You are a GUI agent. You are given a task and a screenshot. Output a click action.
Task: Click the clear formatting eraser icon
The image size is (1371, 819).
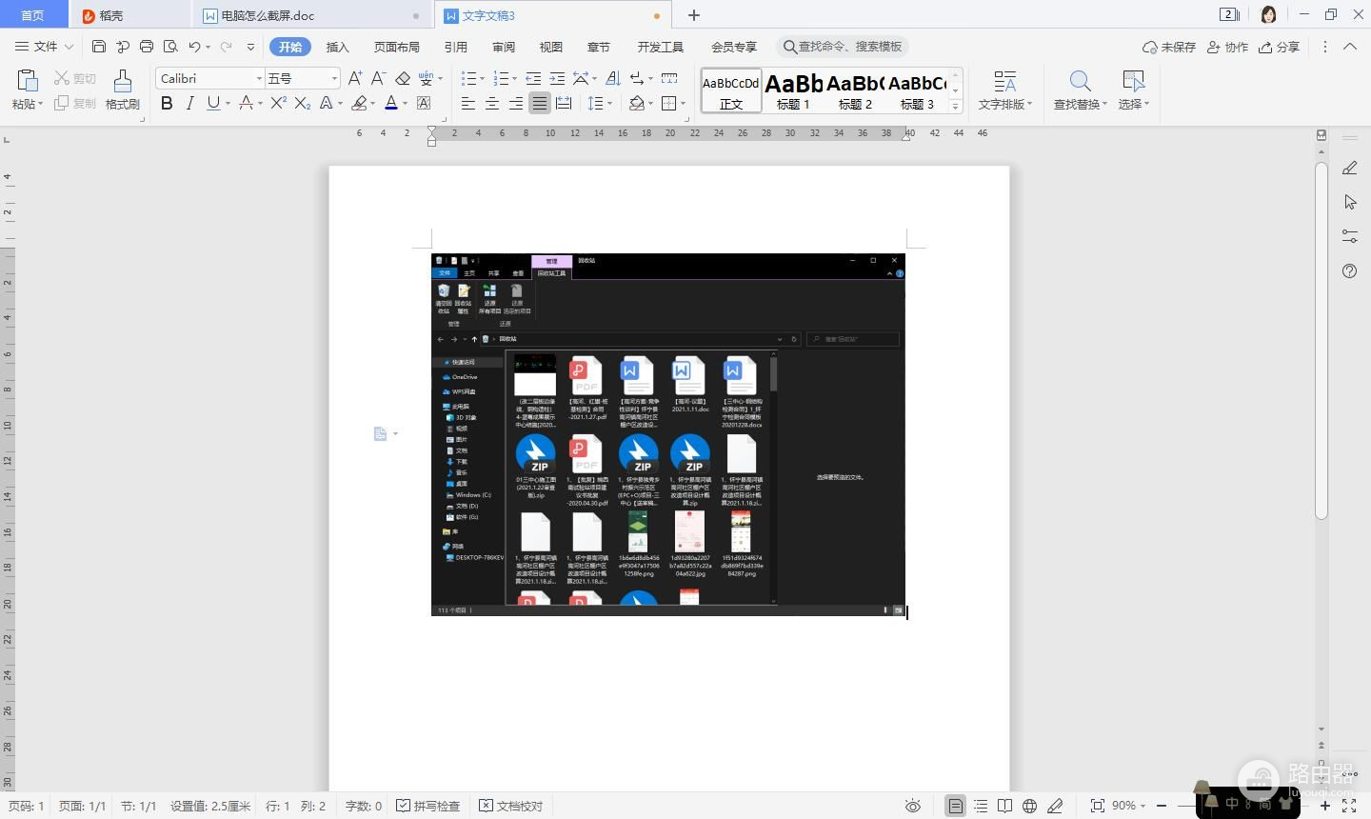point(403,78)
